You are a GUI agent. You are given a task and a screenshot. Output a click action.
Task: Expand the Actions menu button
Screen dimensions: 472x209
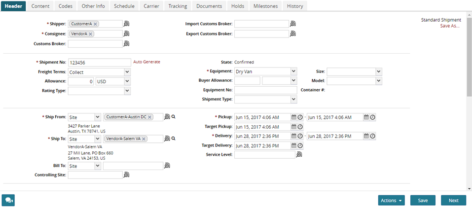pyautogui.click(x=391, y=201)
